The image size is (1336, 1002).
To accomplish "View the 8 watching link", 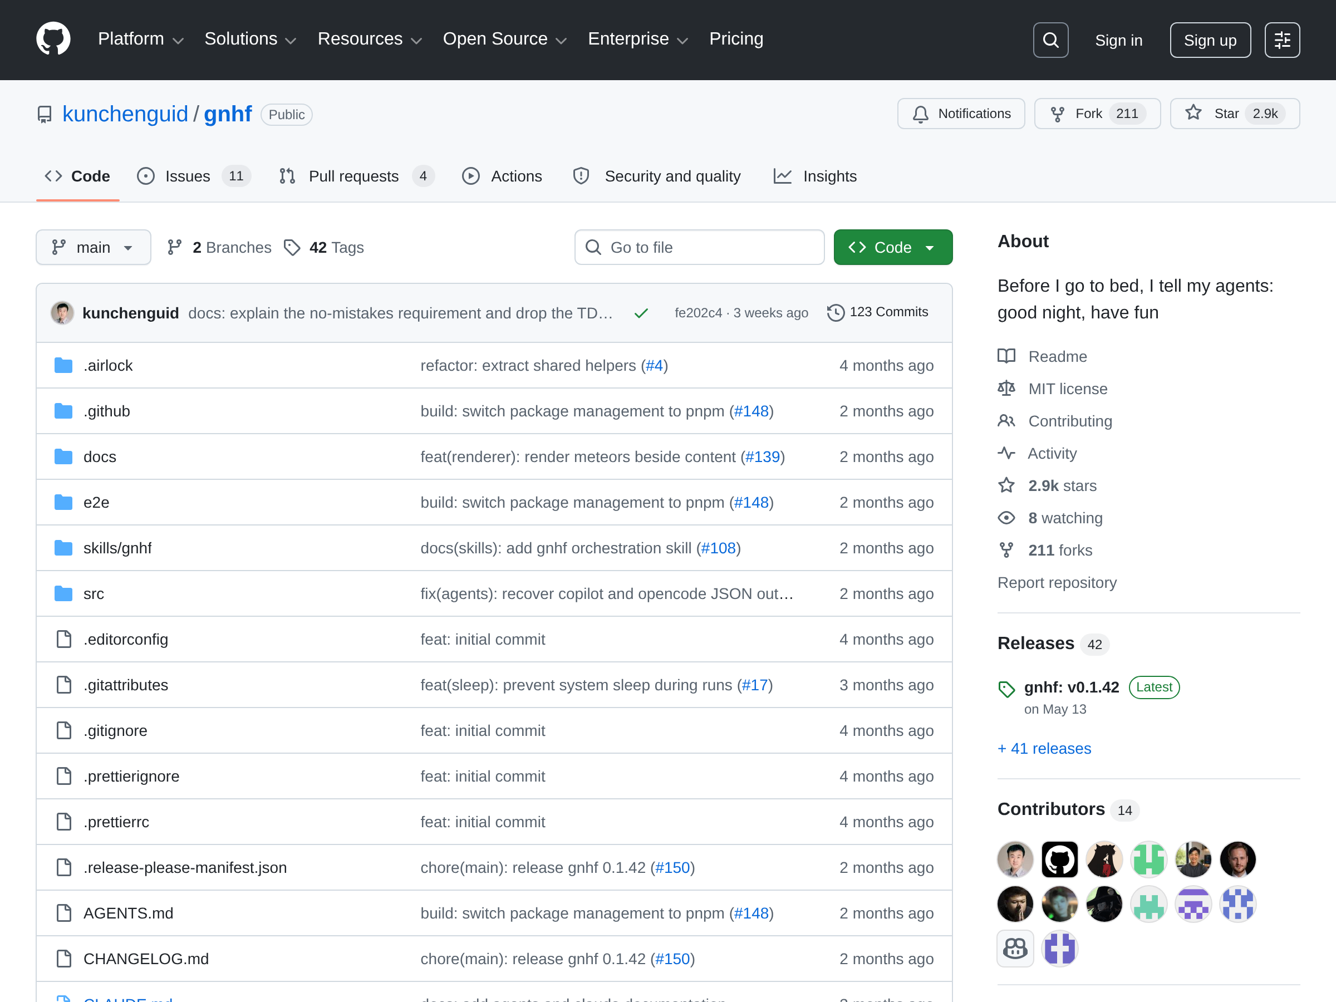I will (x=1050, y=518).
